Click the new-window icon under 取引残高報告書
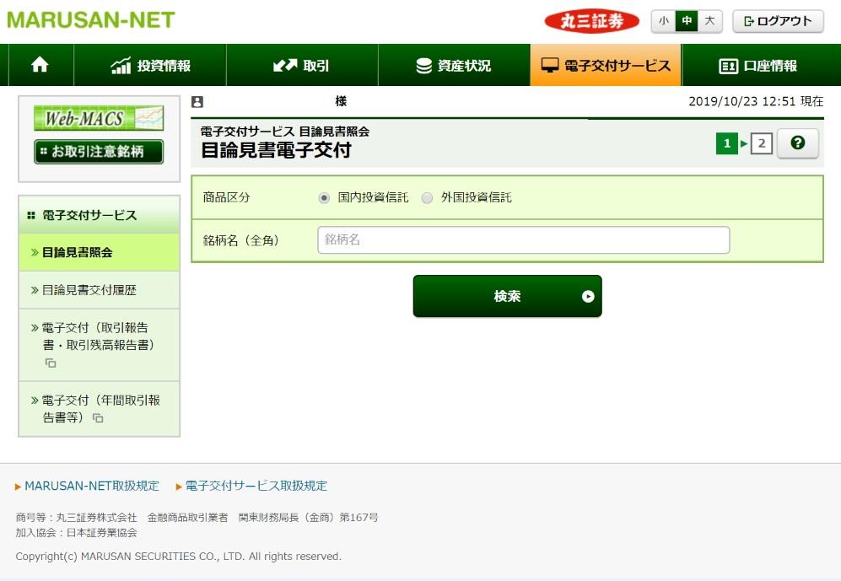 coord(51,363)
